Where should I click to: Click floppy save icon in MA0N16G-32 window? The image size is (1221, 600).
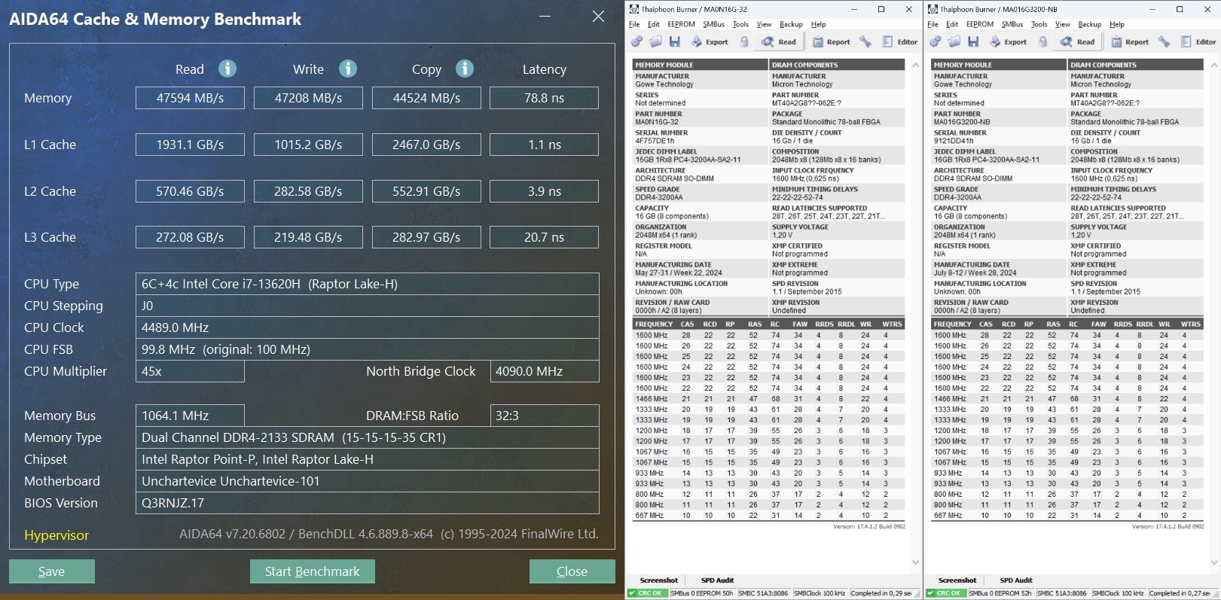(x=674, y=42)
